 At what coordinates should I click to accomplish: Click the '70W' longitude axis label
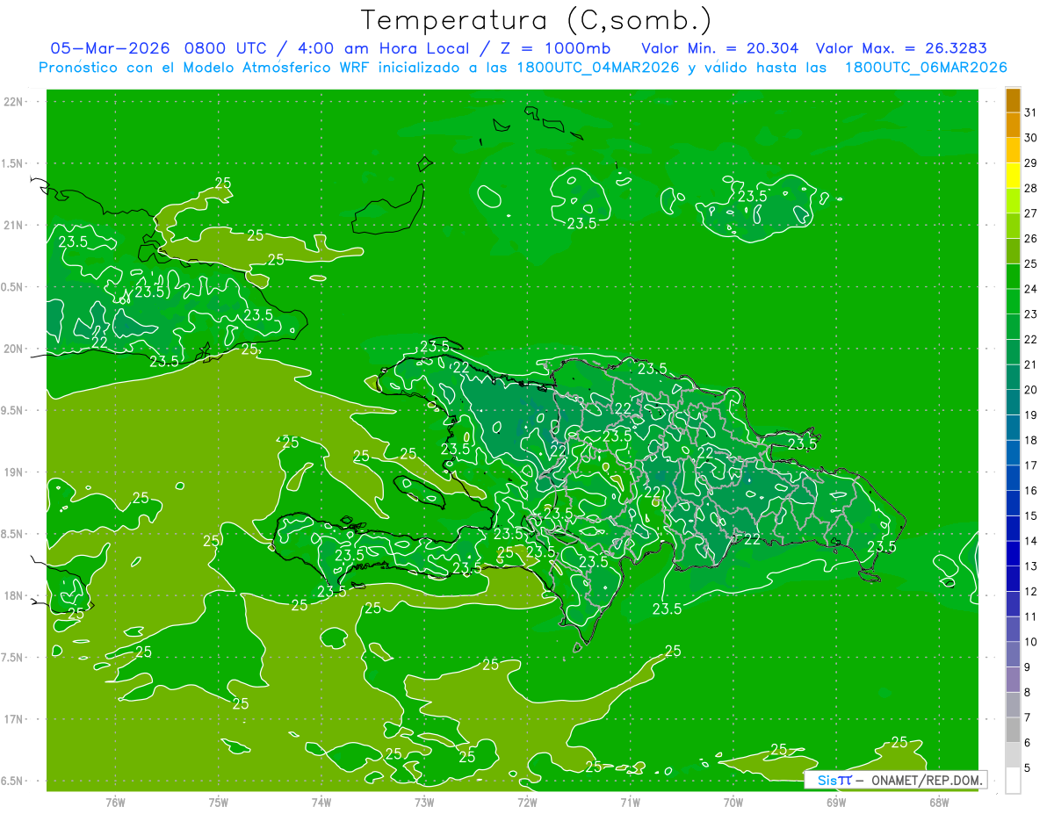click(733, 802)
